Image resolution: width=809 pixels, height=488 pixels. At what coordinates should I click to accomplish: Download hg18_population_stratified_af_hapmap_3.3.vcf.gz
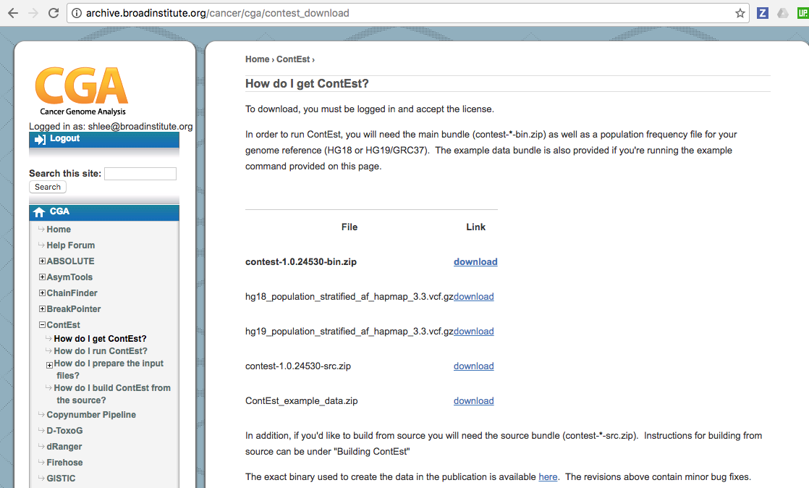coord(474,296)
